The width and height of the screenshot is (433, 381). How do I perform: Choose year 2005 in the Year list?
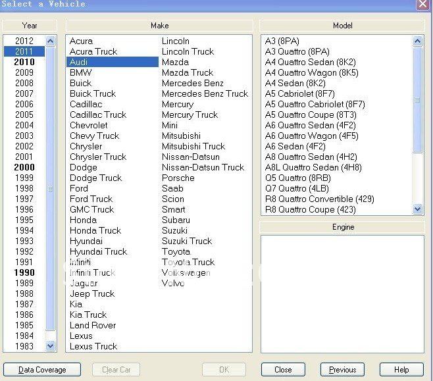(x=24, y=114)
